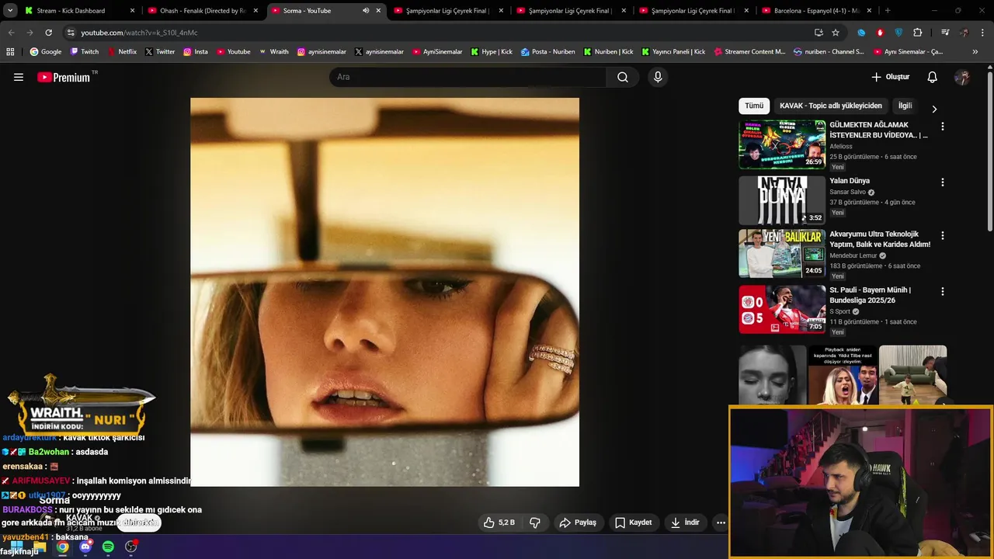This screenshot has width=994, height=559.
Task: Mute the Sorma - YouTube tab audio
Action: click(366, 11)
